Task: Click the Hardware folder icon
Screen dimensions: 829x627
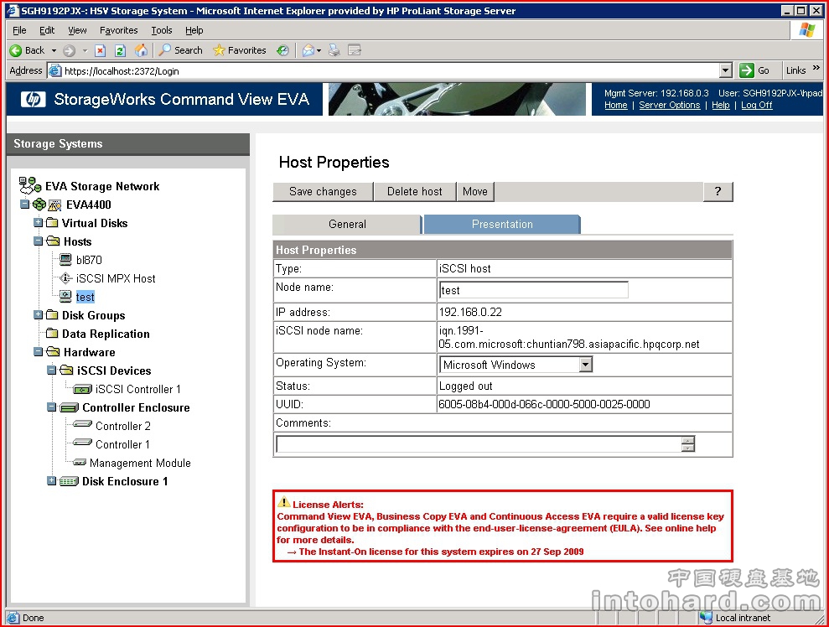Action: pyautogui.click(x=53, y=351)
